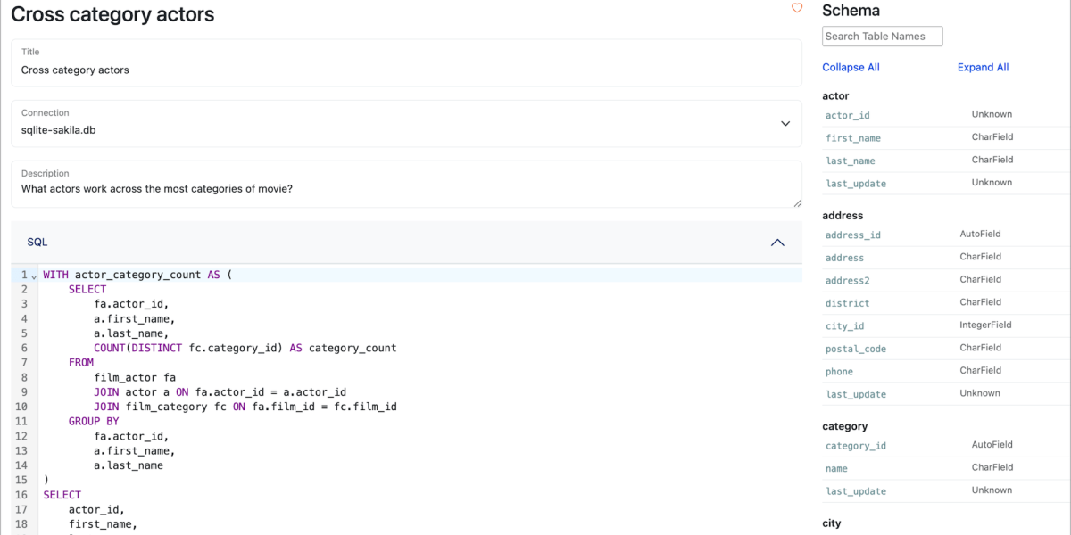Select the sqlite-sakila.db connection value
The image size is (1071, 535).
point(59,130)
